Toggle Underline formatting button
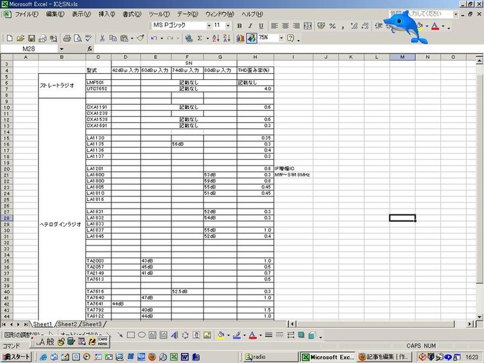 click(261, 26)
